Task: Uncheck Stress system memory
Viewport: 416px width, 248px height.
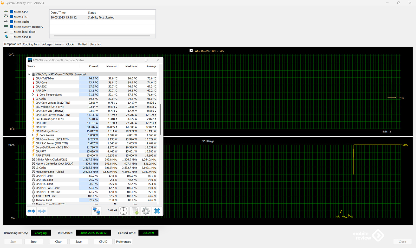Action: (11, 27)
